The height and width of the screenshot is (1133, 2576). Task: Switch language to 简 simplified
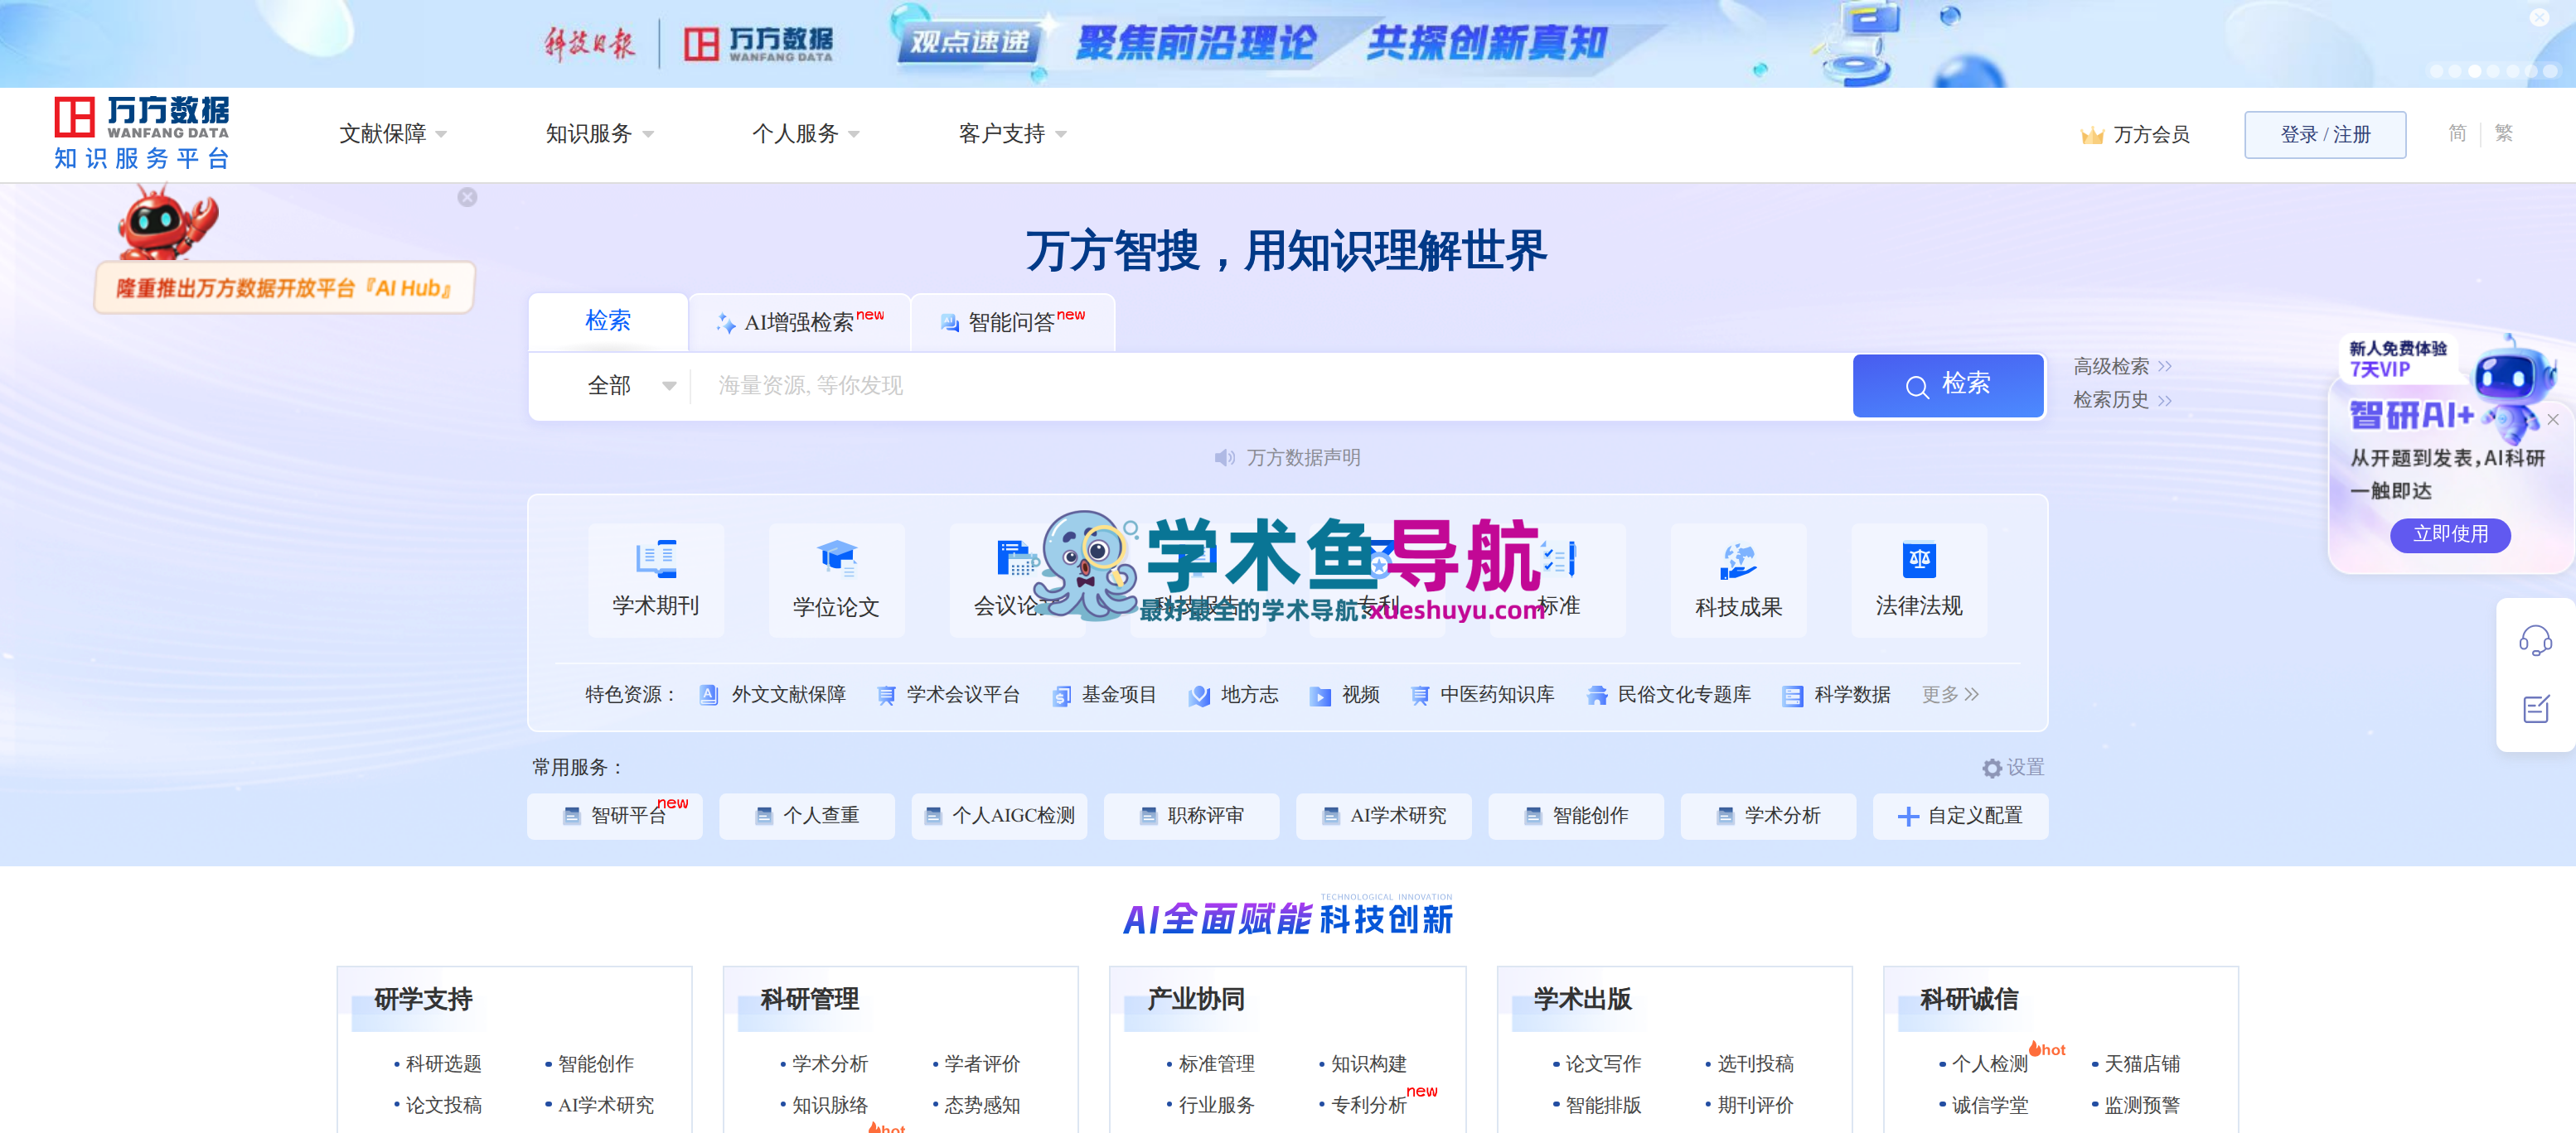2457,134
